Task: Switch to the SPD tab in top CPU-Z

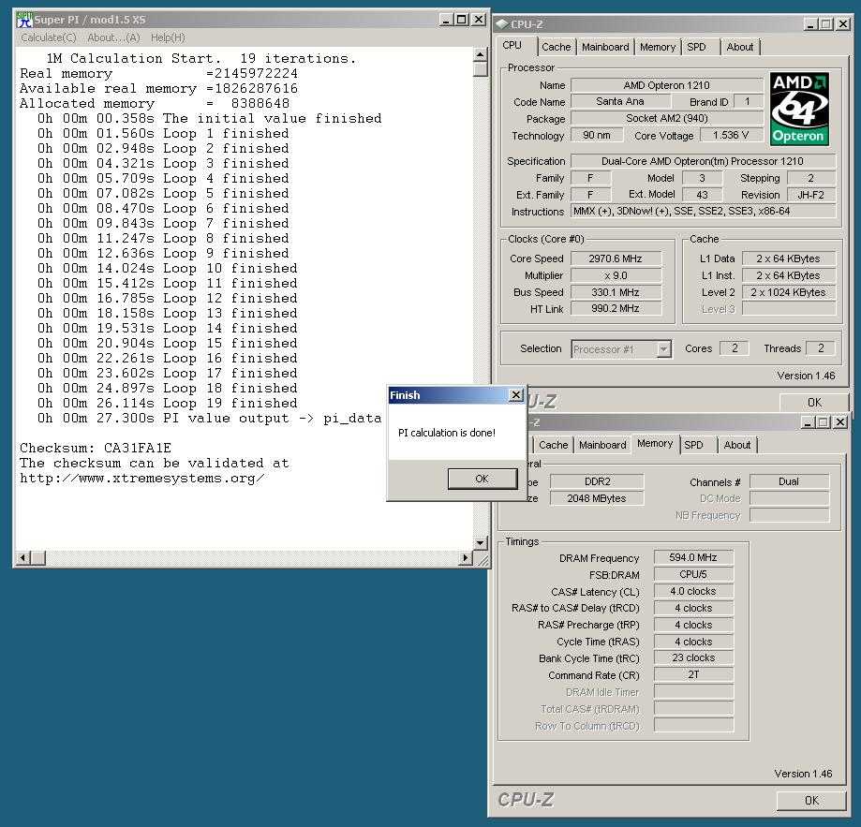Action: coord(696,47)
